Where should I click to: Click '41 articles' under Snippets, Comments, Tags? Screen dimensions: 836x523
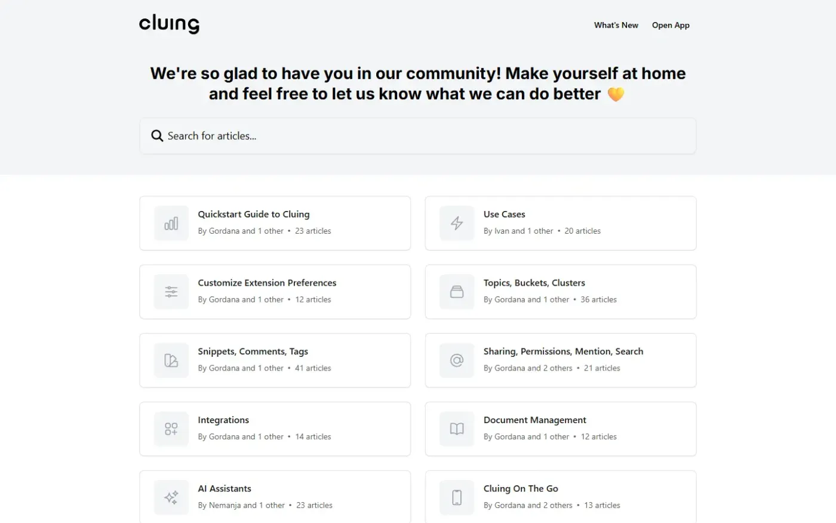pos(313,368)
